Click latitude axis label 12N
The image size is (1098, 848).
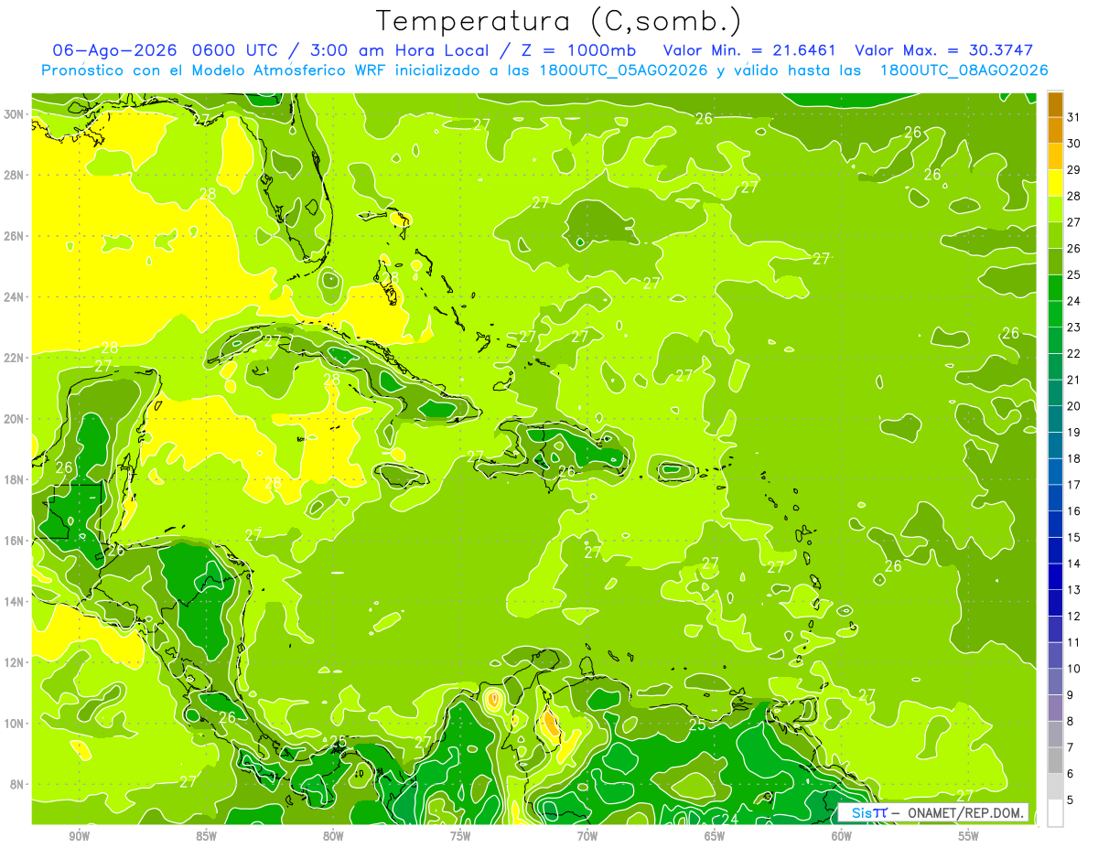pos(15,662)
